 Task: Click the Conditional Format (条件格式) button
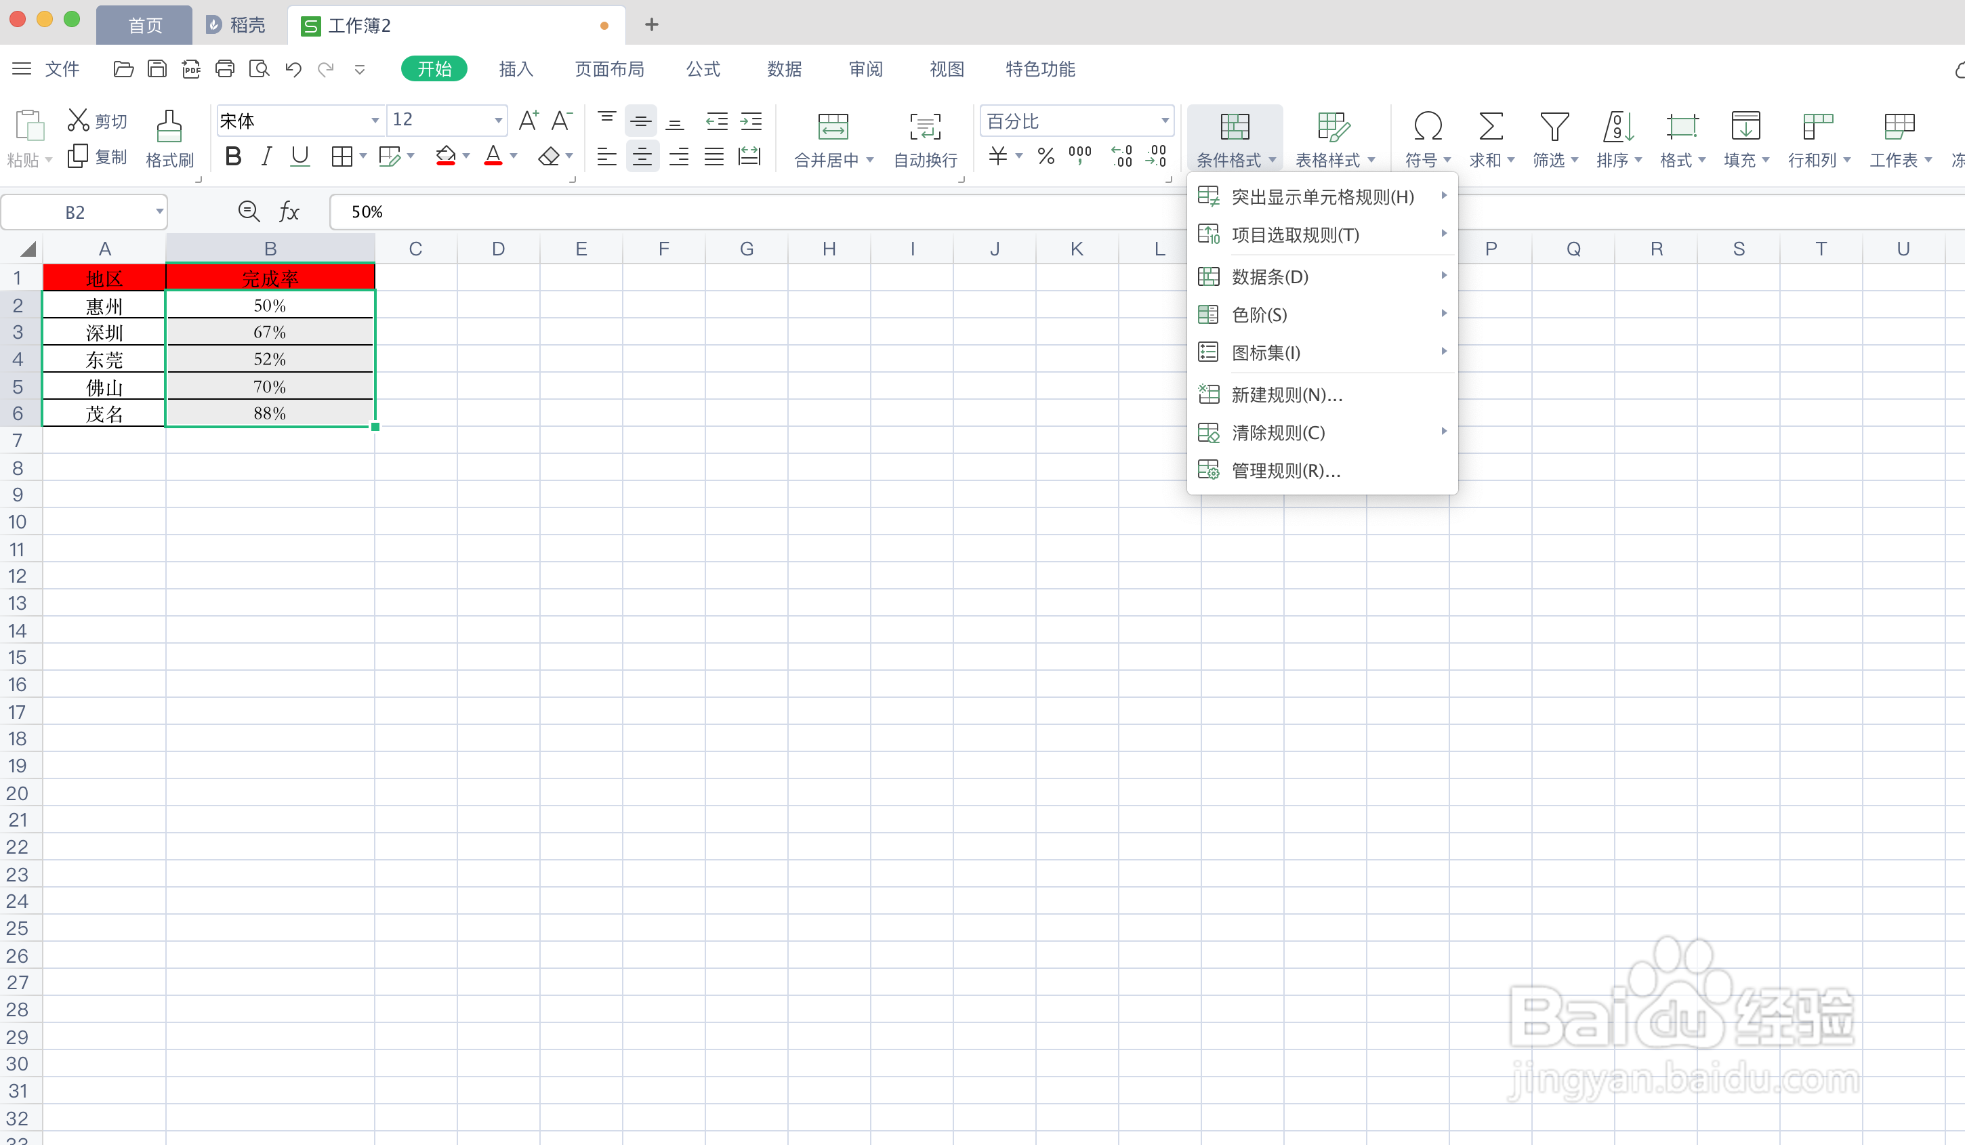[x=1235, y=140]
